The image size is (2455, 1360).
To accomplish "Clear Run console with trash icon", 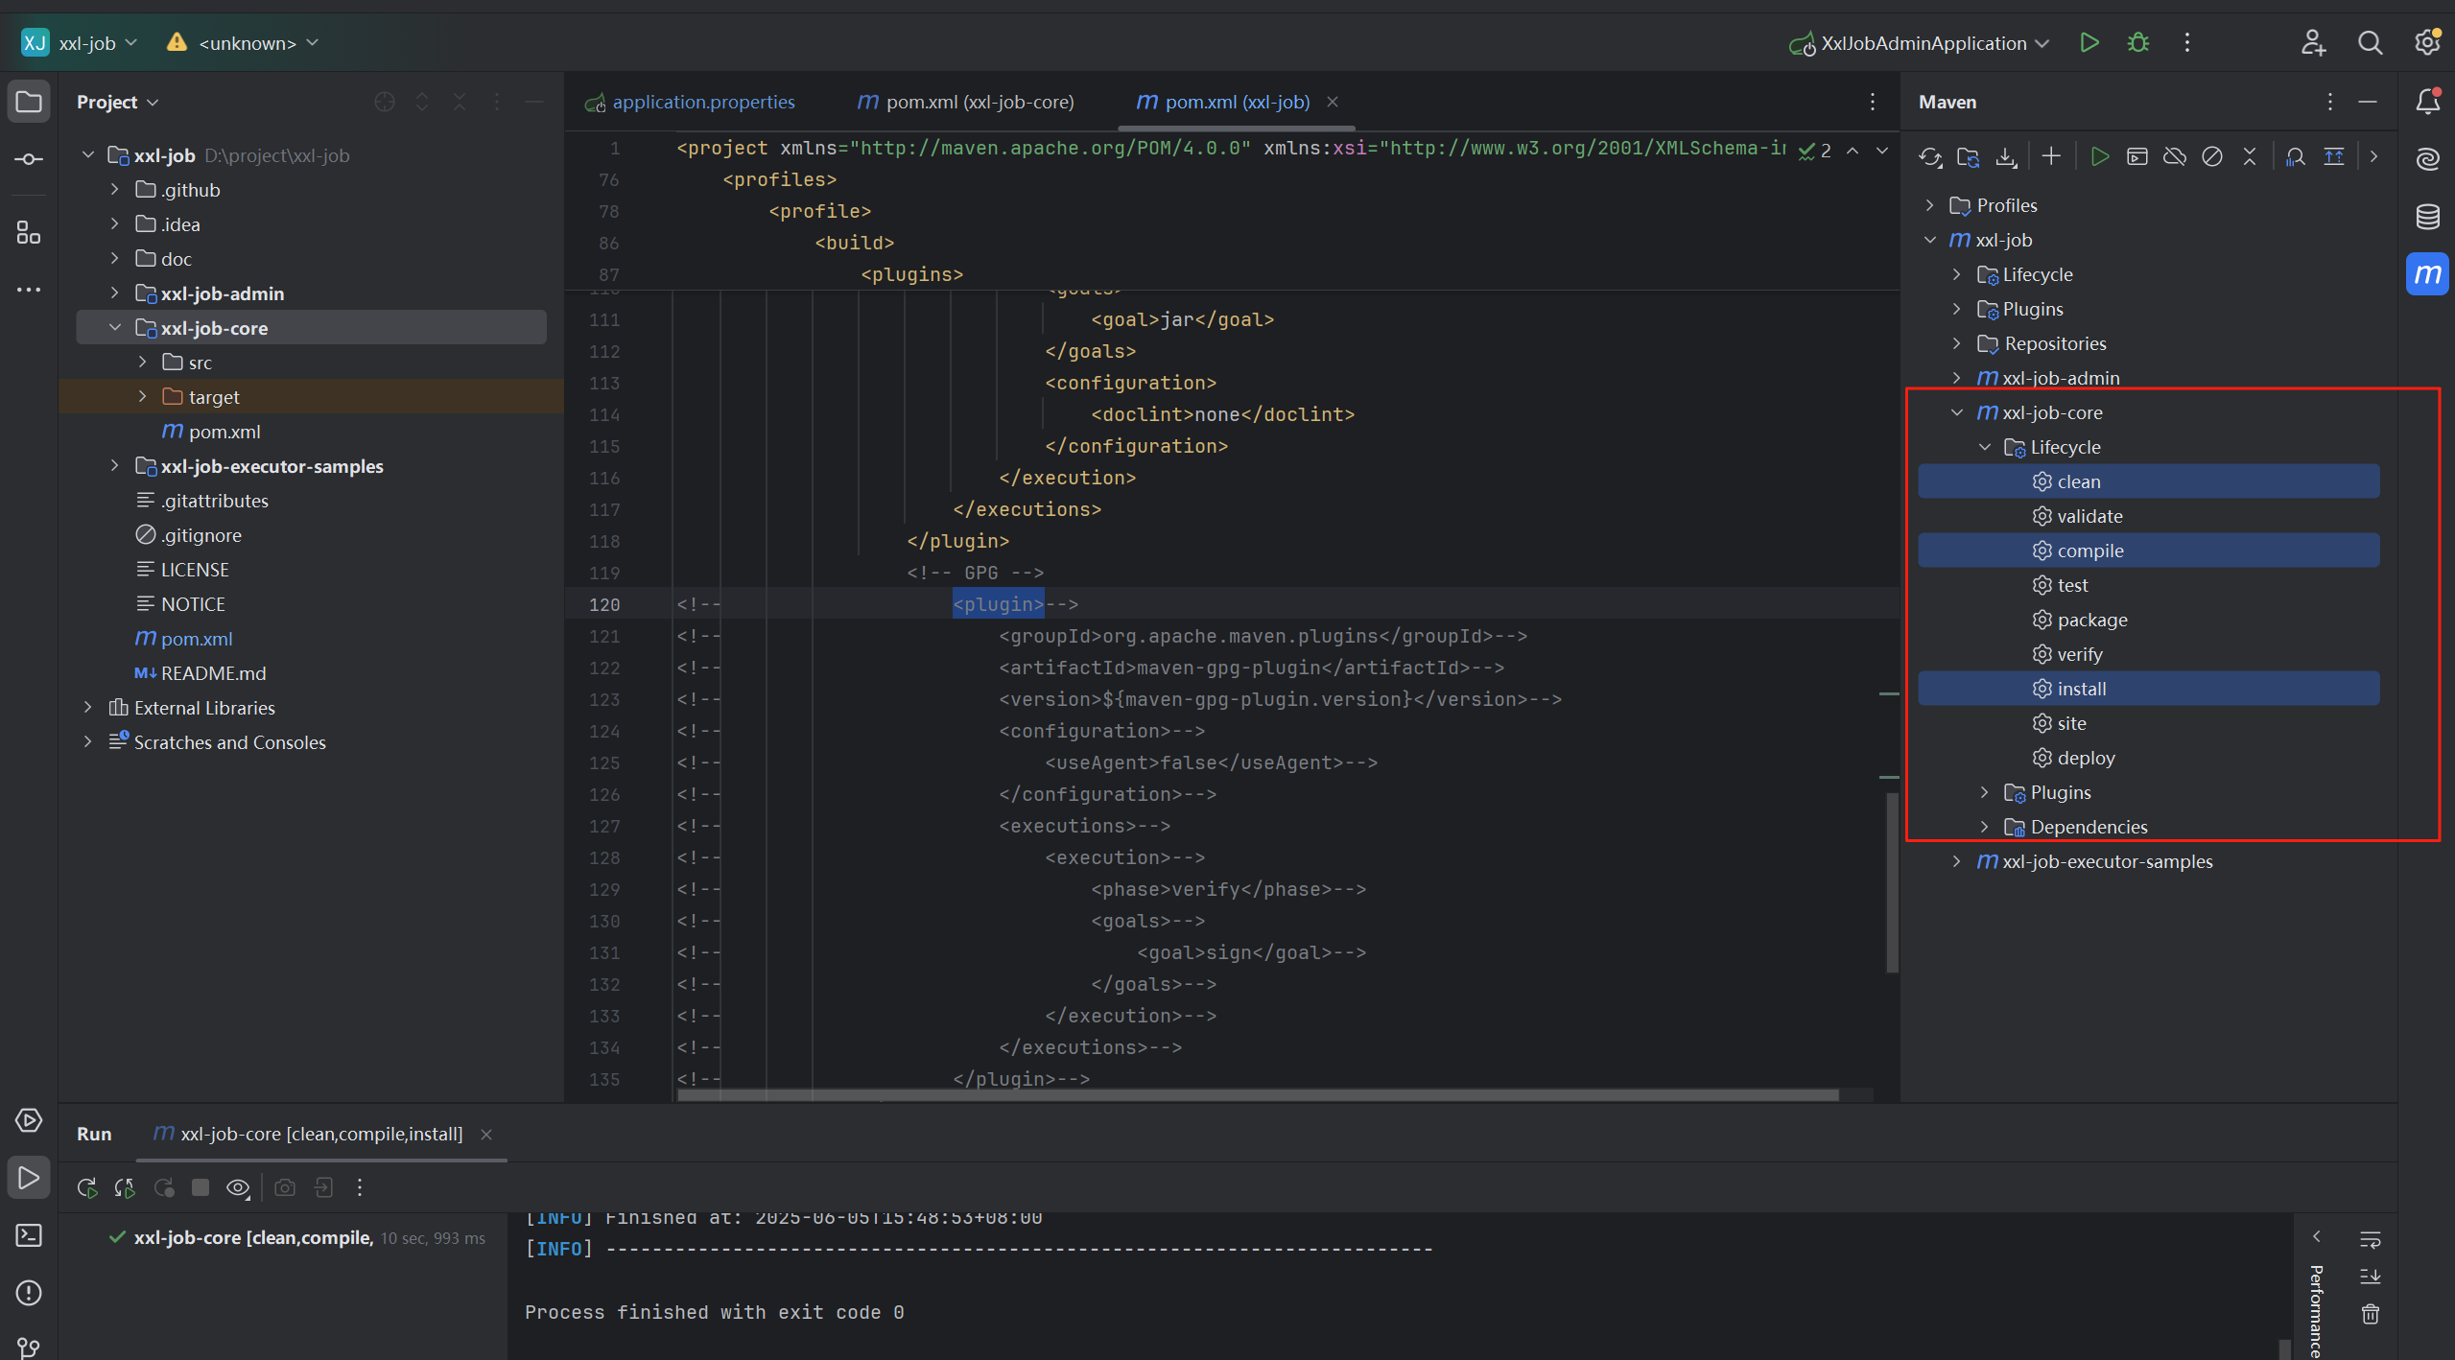I will (2371, 1314).
